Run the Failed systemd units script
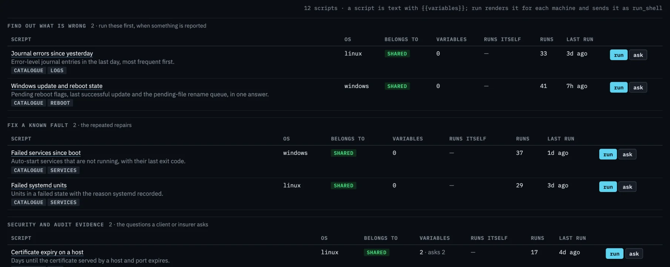This screenshot has width=670, height=267. pos(608,187)
